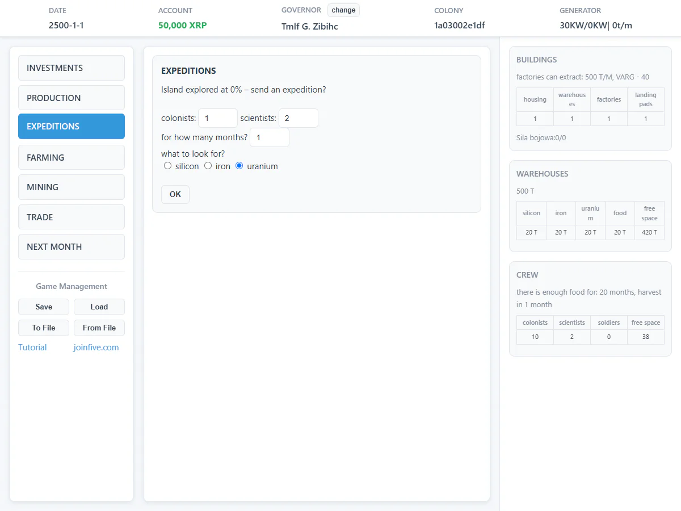Open the MINING menu
Screen dimensions: 681x511
72,187
